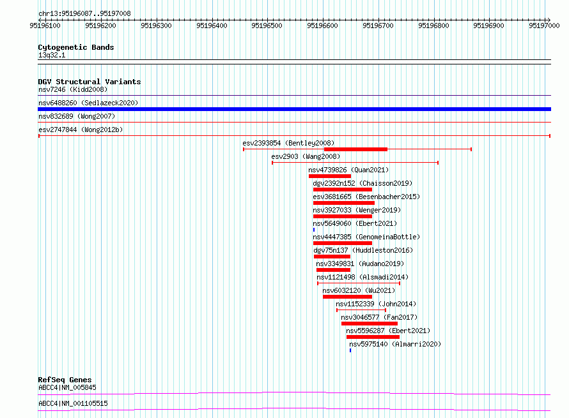569x418 pixels.
Task: Click nsv1152339 (John2014) label
Action: pos(376,304)
